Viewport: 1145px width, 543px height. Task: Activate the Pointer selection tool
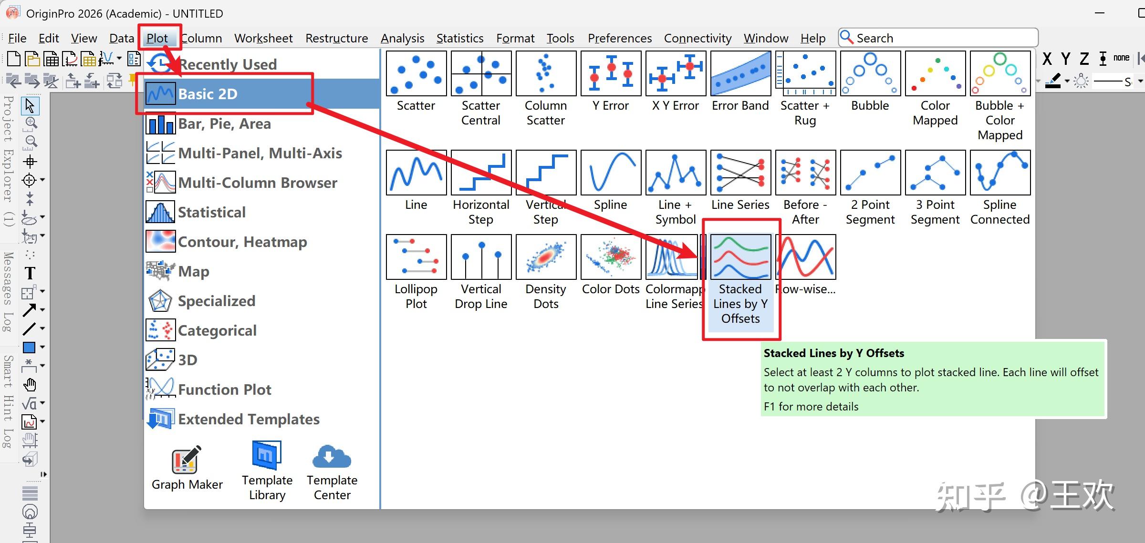pyautogui.click(x=30, y=105)
